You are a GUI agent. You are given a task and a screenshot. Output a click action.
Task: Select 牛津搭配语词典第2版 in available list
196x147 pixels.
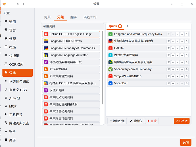click(x=71, y=104)
